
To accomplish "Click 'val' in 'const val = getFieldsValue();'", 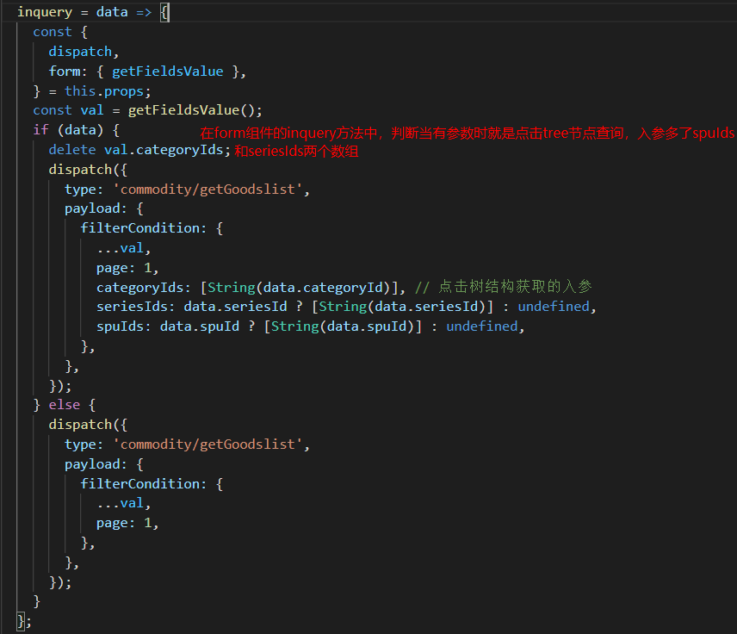I will click(91, 110).
